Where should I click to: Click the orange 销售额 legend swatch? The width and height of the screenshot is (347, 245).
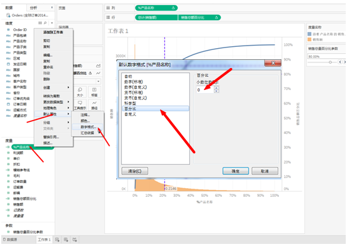coord(309,39)
